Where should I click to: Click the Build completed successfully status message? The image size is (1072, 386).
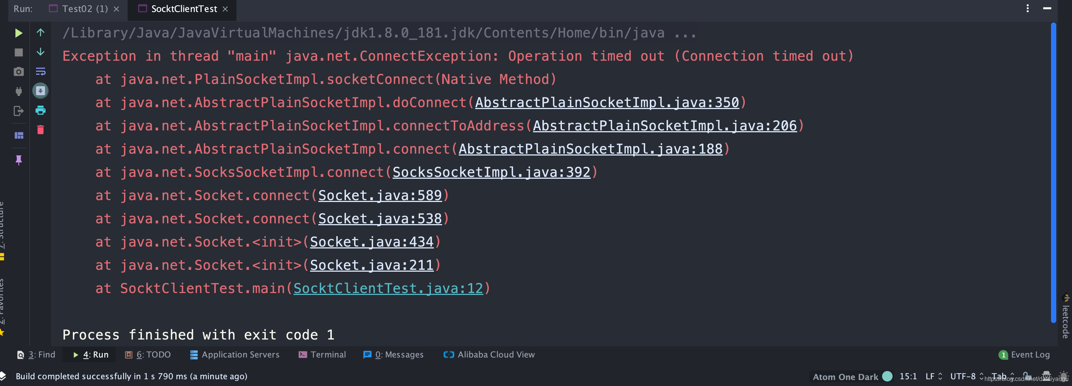[x=131, y=376]
